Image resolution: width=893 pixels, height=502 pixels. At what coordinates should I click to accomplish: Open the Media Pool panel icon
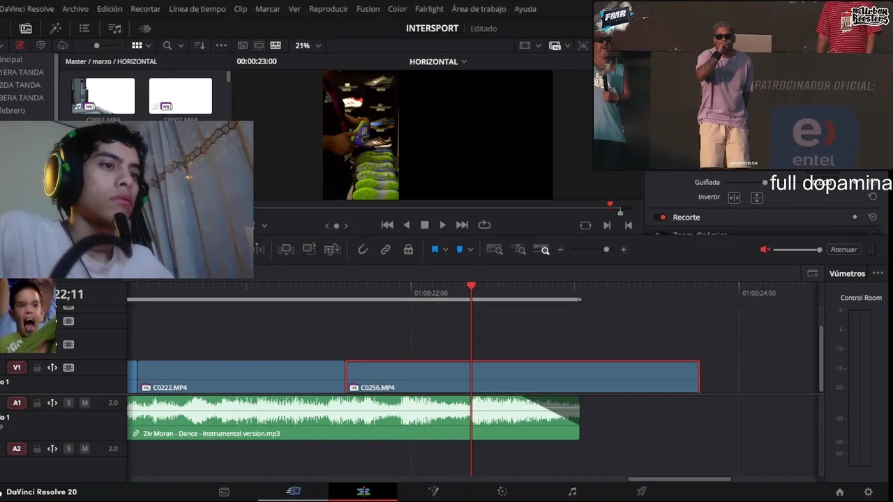pos(26,29)
